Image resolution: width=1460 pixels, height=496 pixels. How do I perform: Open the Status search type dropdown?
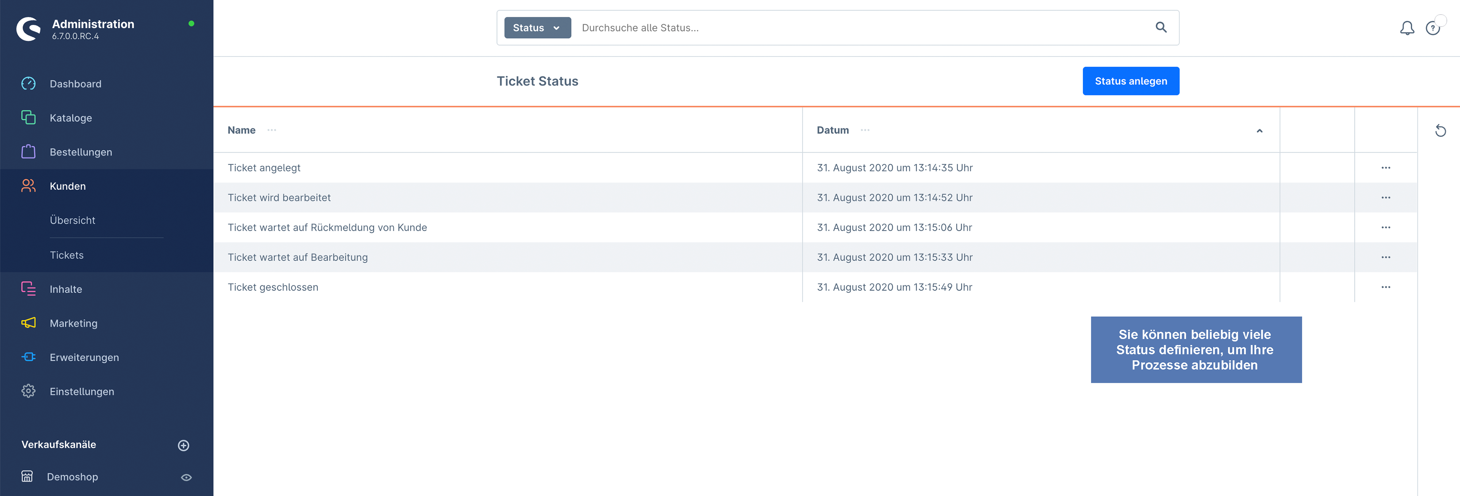pos(537,28)
